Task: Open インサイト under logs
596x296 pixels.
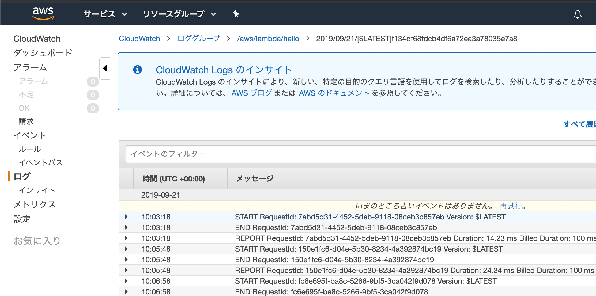Action: tap(37, 190)
